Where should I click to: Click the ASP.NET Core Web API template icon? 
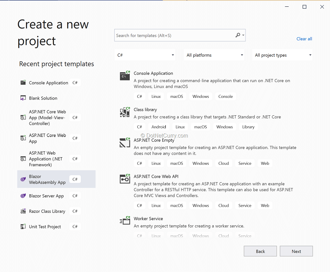tap(125, 179)
